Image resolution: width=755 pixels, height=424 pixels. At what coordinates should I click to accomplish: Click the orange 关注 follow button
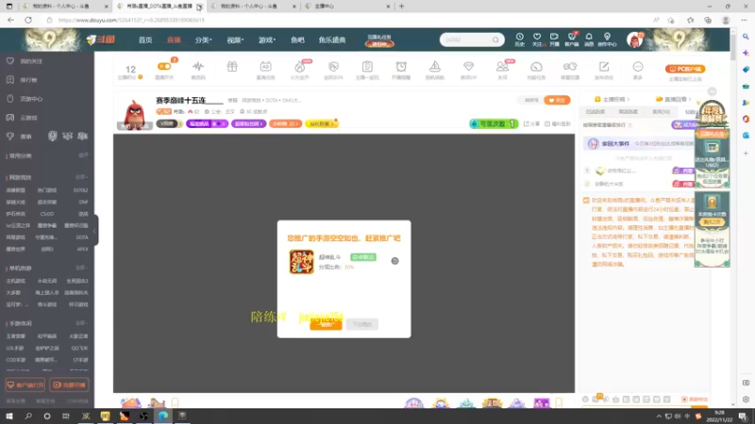click(557, 100)
